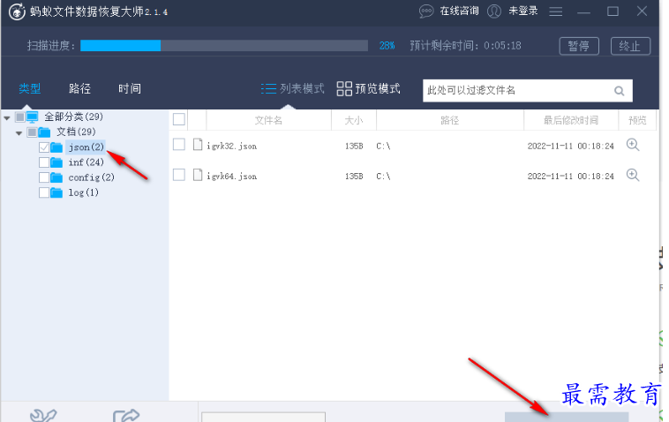
Task: Sort by 文件名 column header
Action: click(x=269, y=120)
